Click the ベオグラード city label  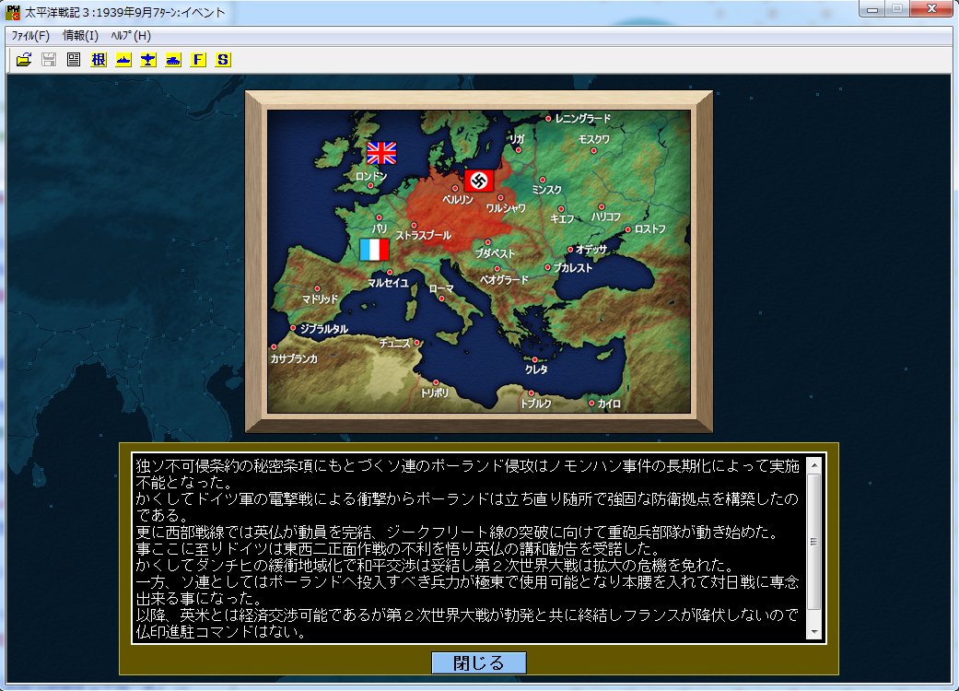click(504, 279)
